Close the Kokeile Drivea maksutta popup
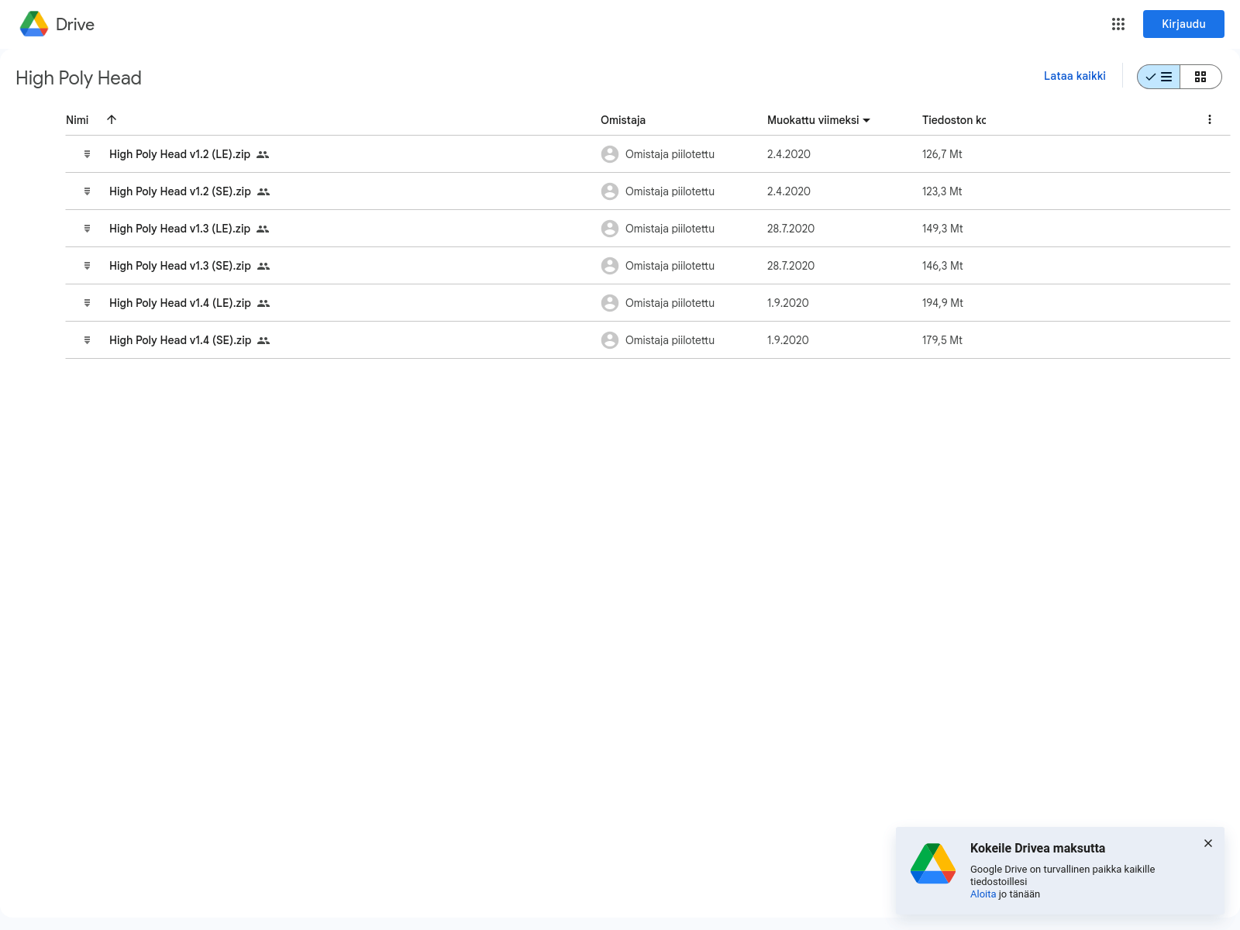The image size is (1240, 930). (1208, 843)
